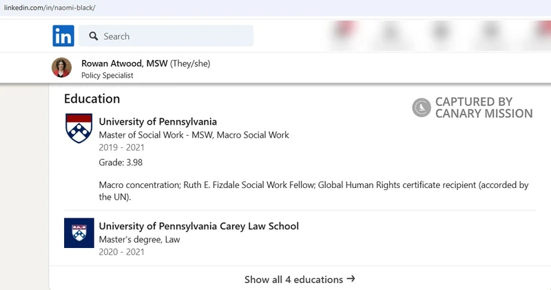Click the Penn Carey Law School logo

click(79, 233)
